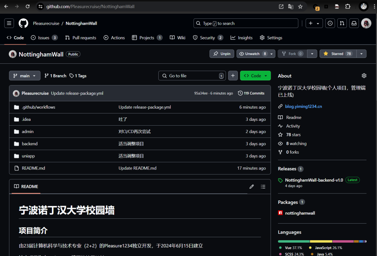Switch to the repository Settings tab

[x=271, y=38]
